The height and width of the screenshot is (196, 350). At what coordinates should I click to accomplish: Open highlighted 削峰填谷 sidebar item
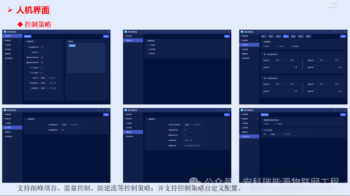tap(133, 132)
